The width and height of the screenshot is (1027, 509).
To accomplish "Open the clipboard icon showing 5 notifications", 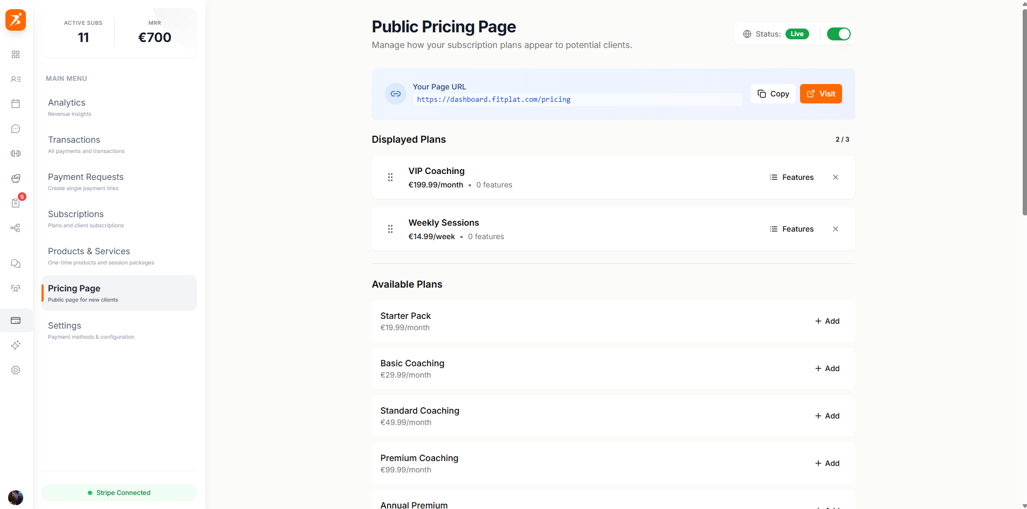I will [16, 203].
